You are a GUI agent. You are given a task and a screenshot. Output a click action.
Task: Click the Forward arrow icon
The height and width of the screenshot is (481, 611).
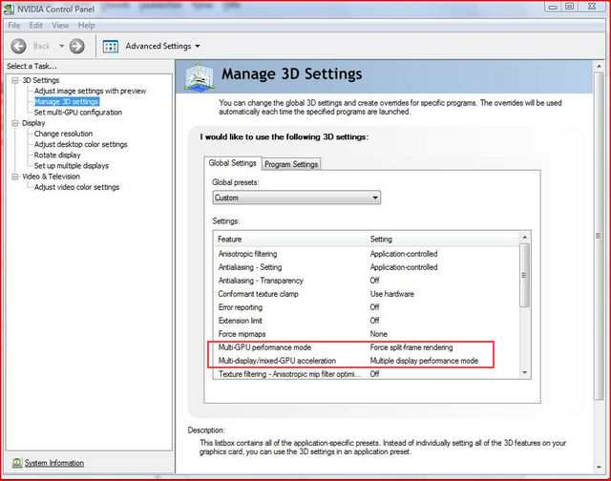pyautogui.click(x=76, y=46)
